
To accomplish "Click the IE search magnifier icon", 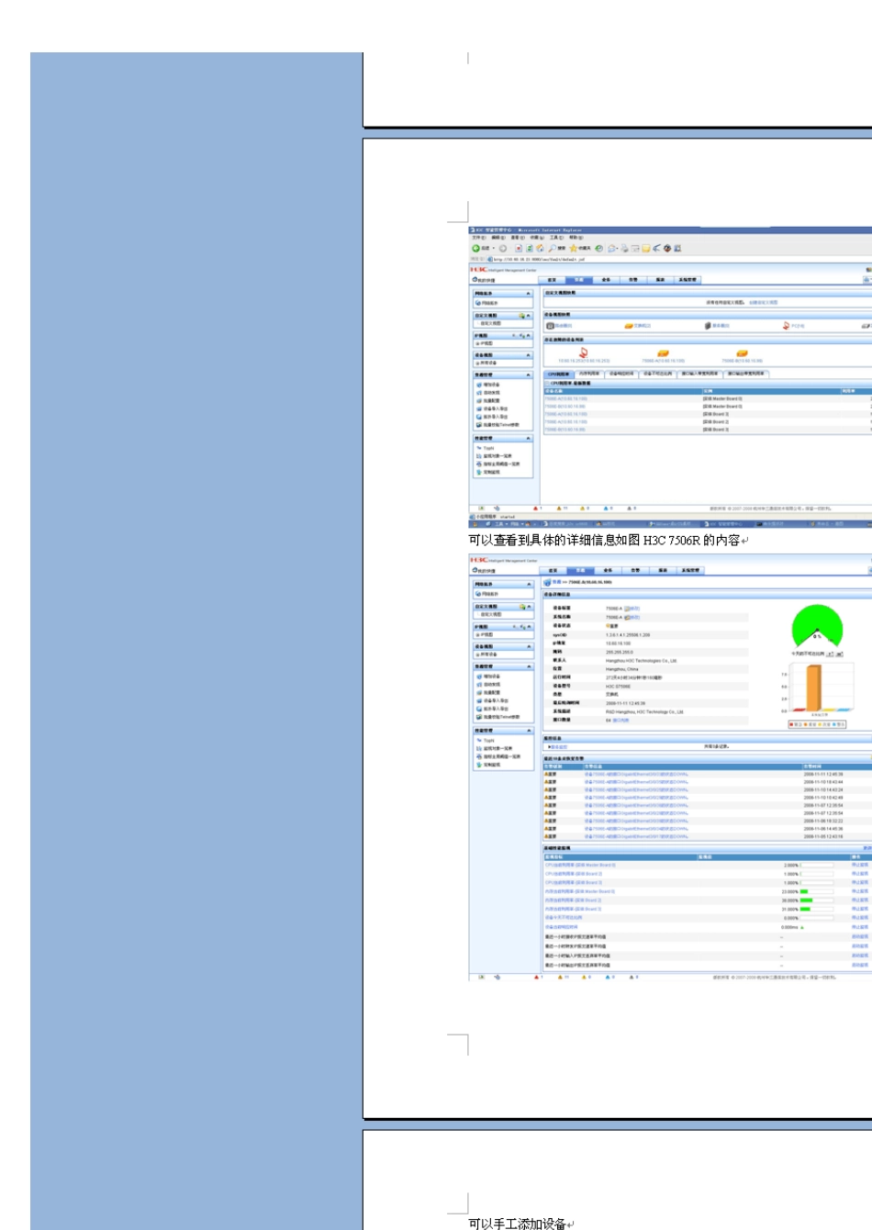I will tap(552, 248).
